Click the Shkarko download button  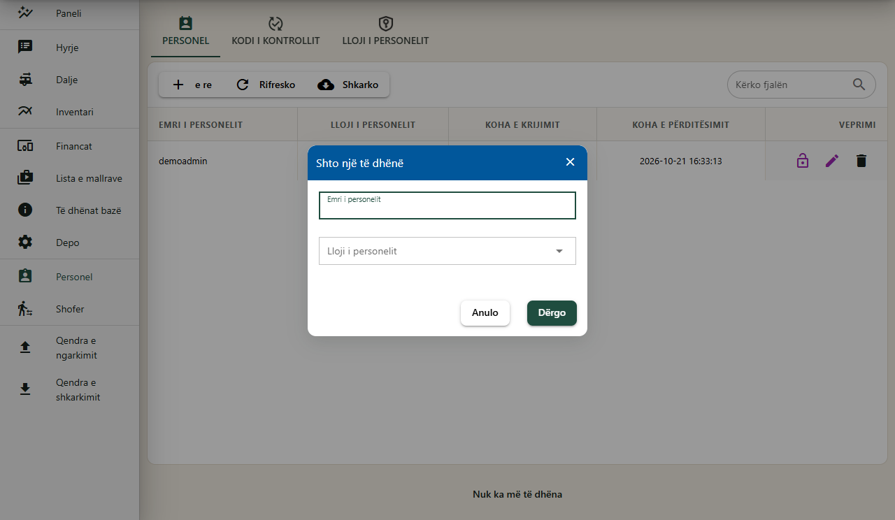pos(348,85)
